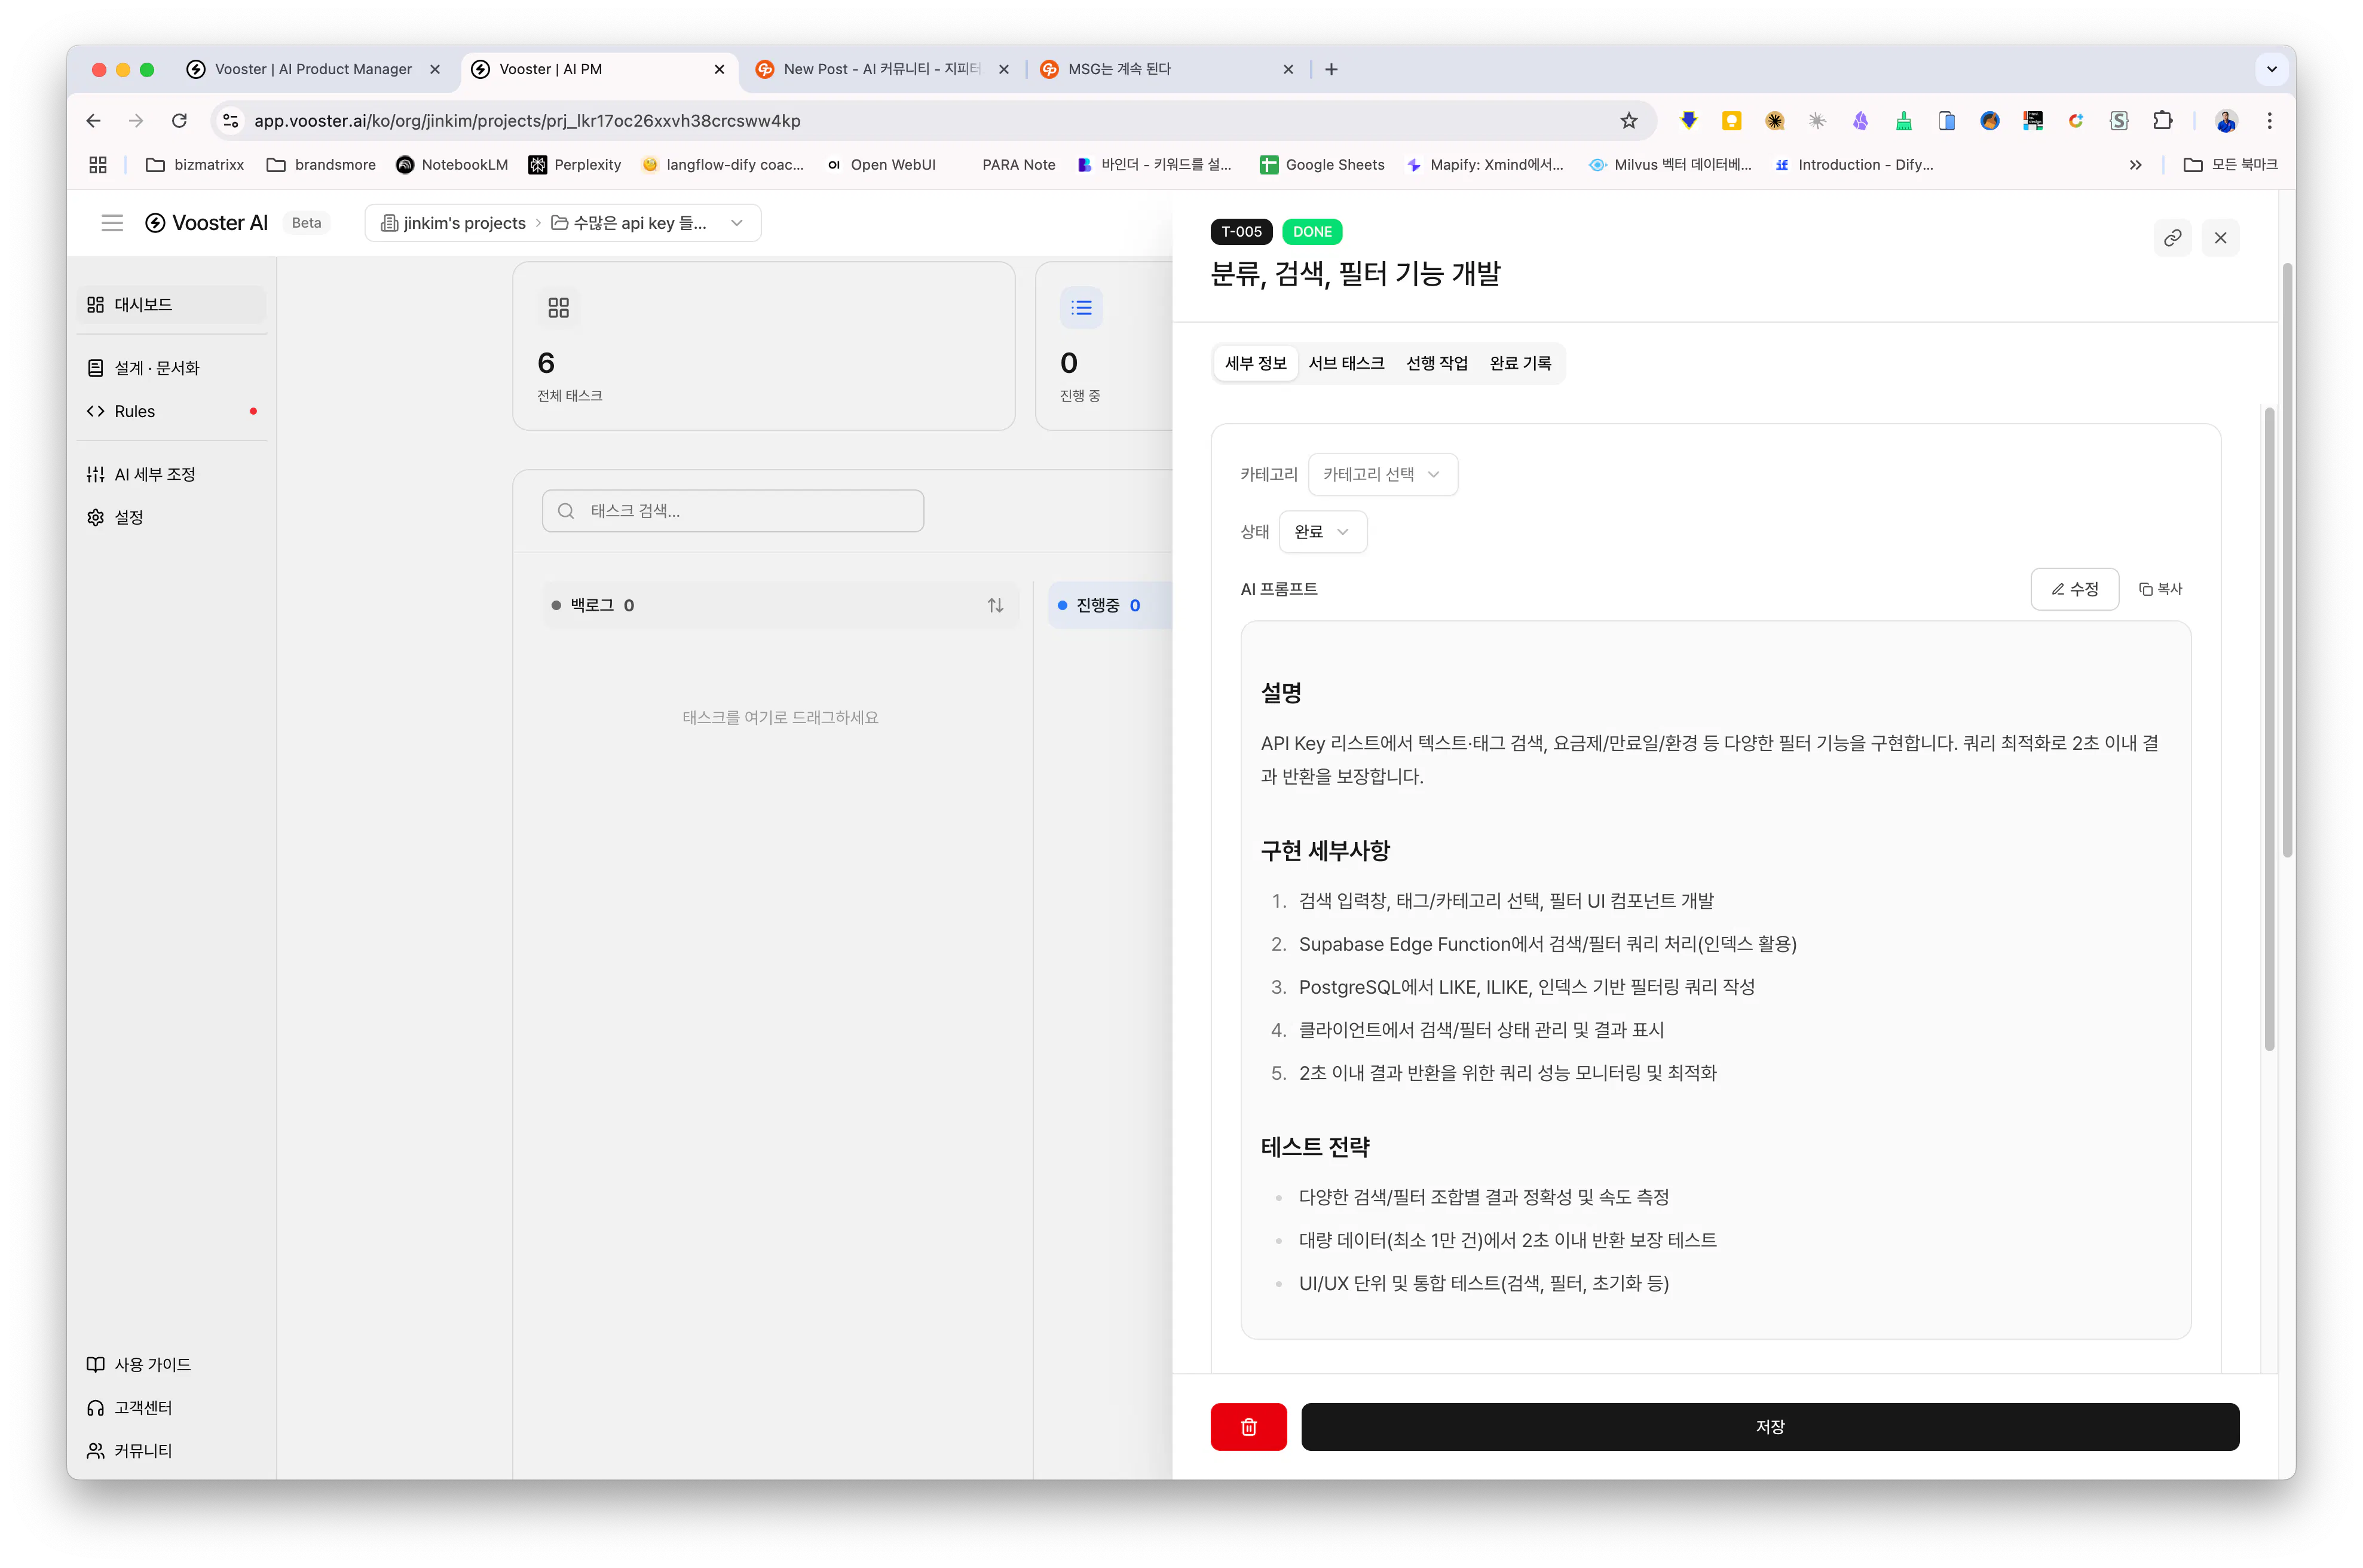Toggle the hamburger sidebar menu
2363x1568 pixels.
click(x=112, y=223)
